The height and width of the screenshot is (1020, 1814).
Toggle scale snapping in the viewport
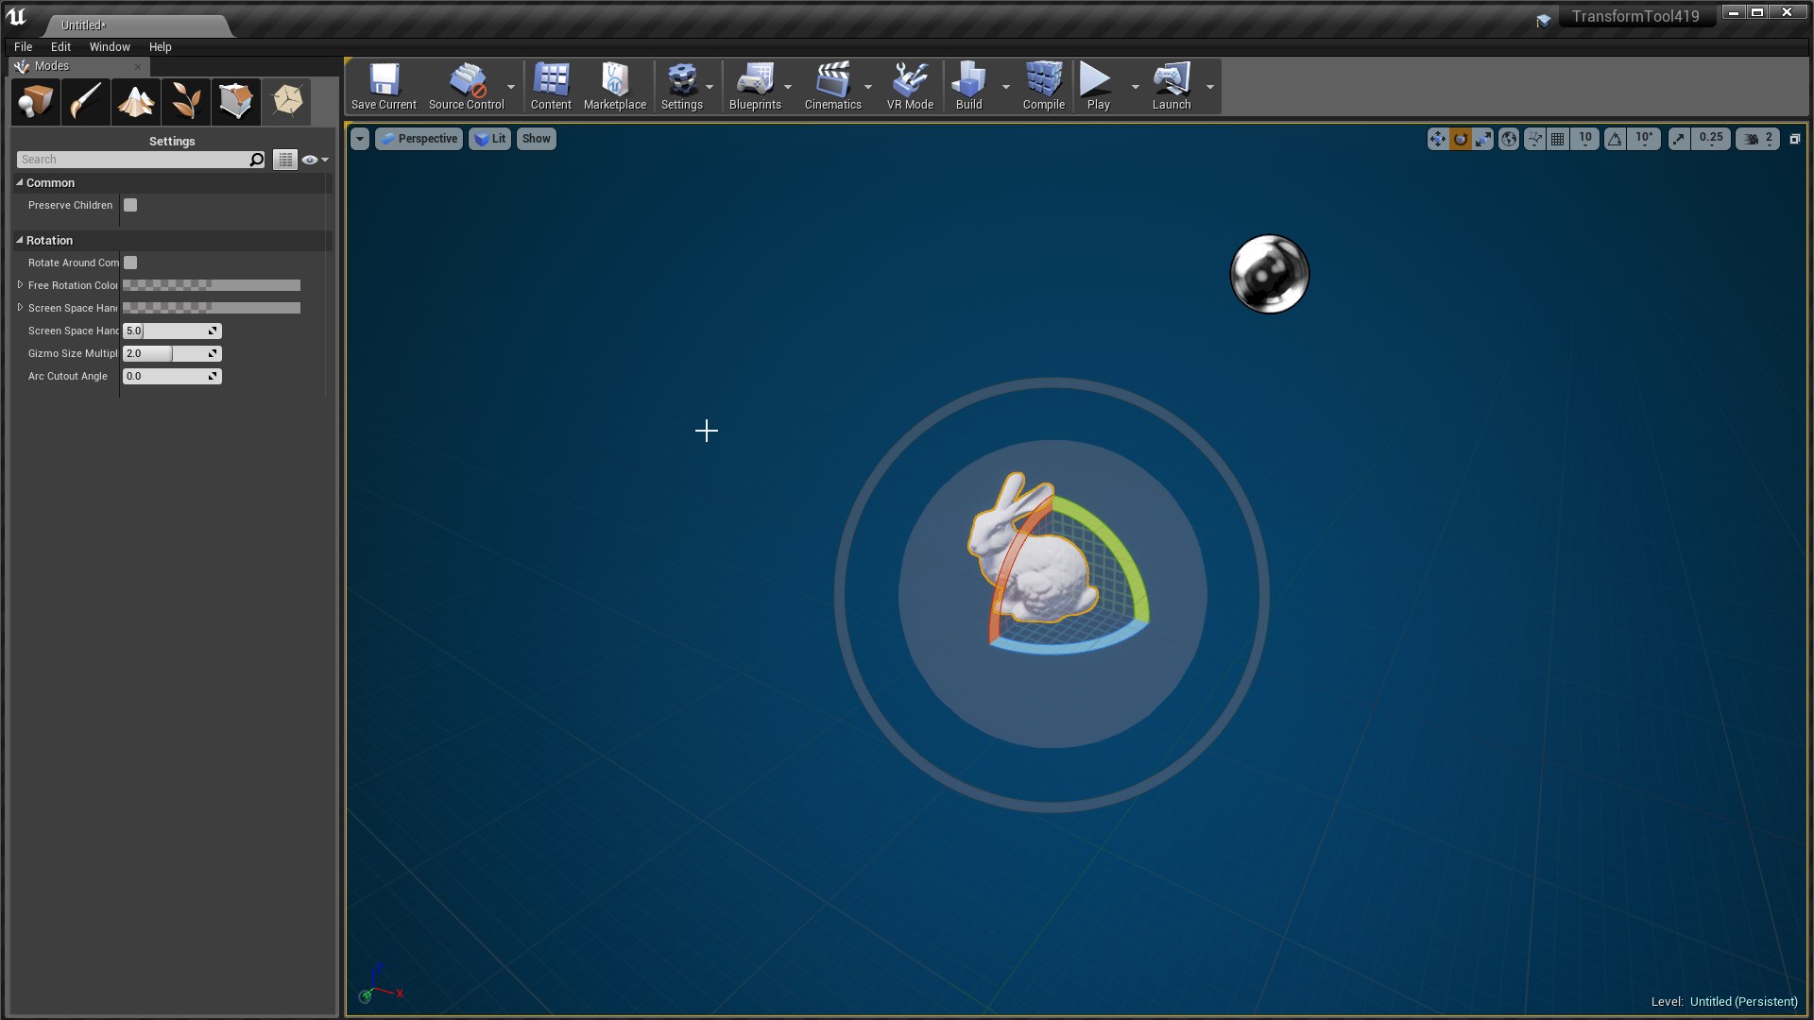1679,139
